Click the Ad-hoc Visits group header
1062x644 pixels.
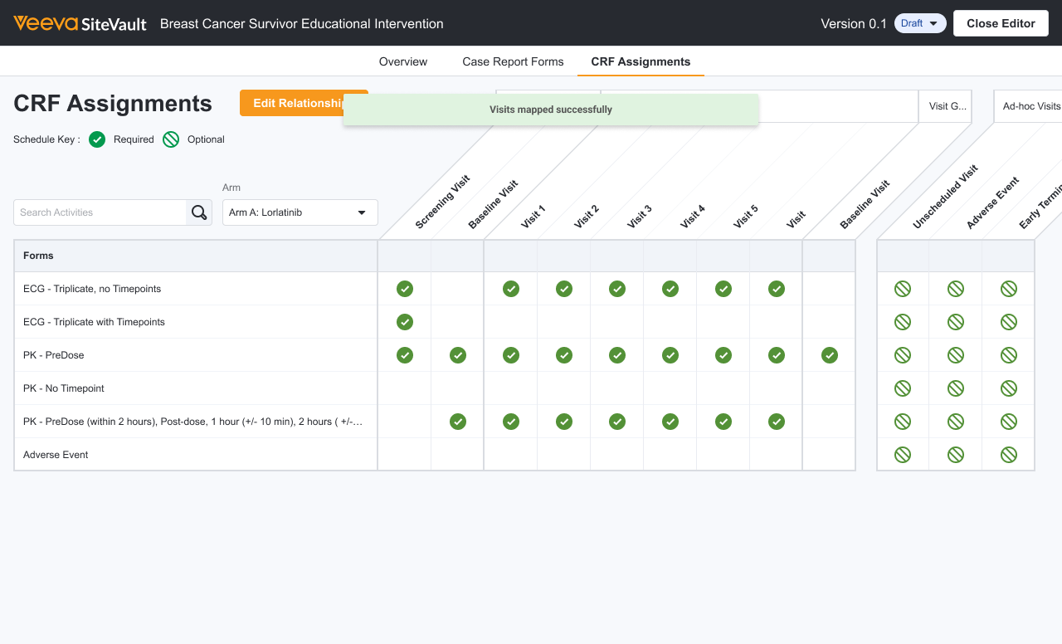[1030, 106]
